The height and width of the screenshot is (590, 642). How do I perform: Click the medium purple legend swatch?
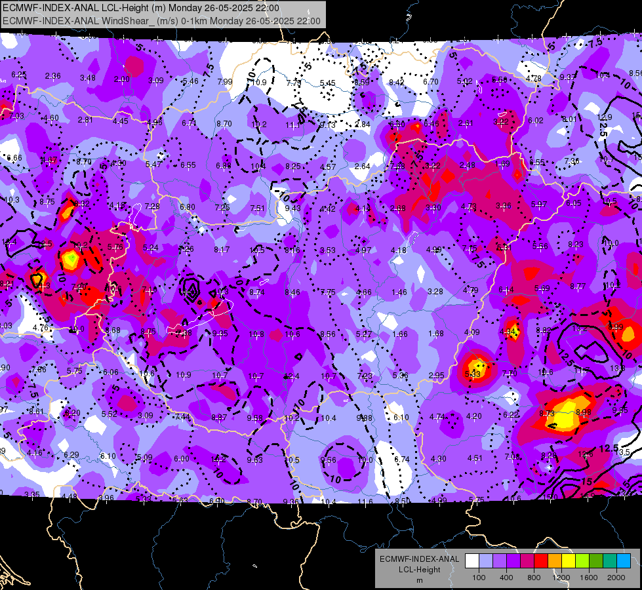[x=500, y=561]
